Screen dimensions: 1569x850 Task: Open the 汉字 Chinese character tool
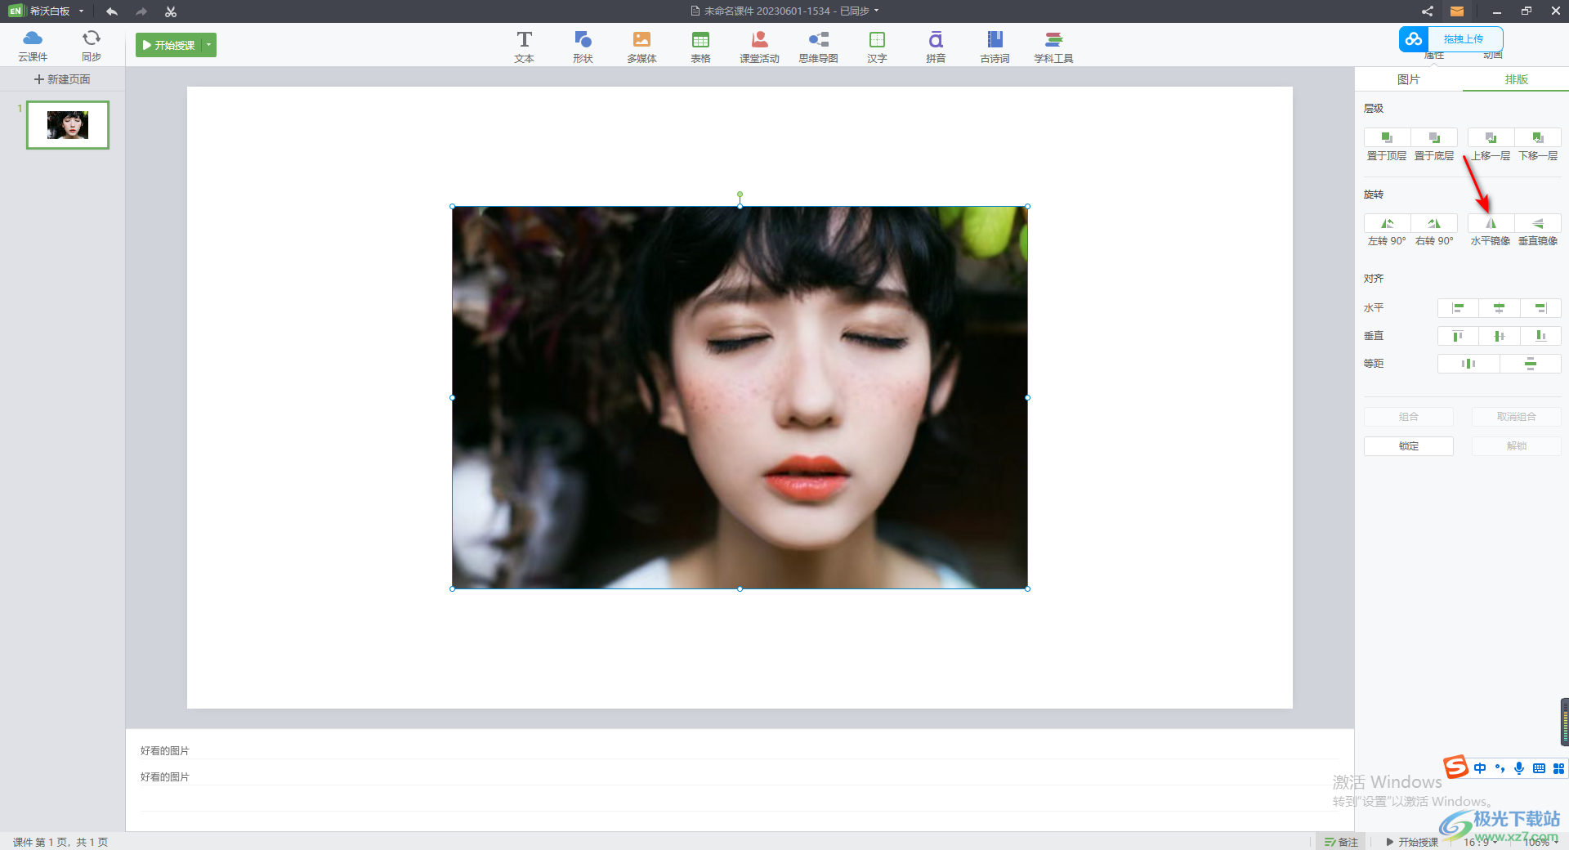[x=877, y=47]
